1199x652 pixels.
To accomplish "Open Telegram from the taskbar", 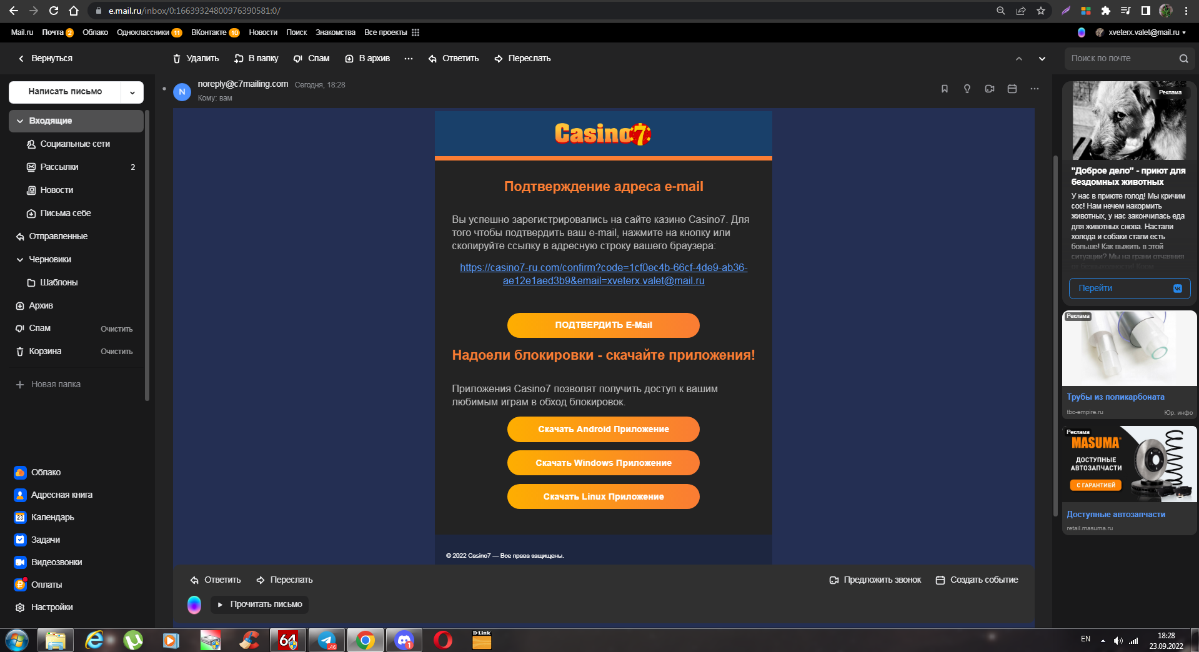I will (x=327, y=640).
